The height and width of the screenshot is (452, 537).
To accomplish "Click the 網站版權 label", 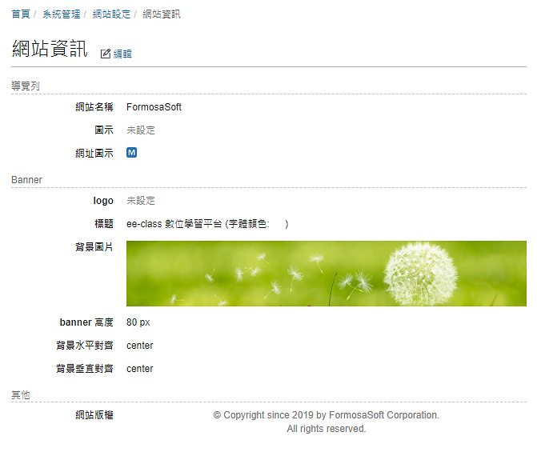I will (x=94, y=415).
